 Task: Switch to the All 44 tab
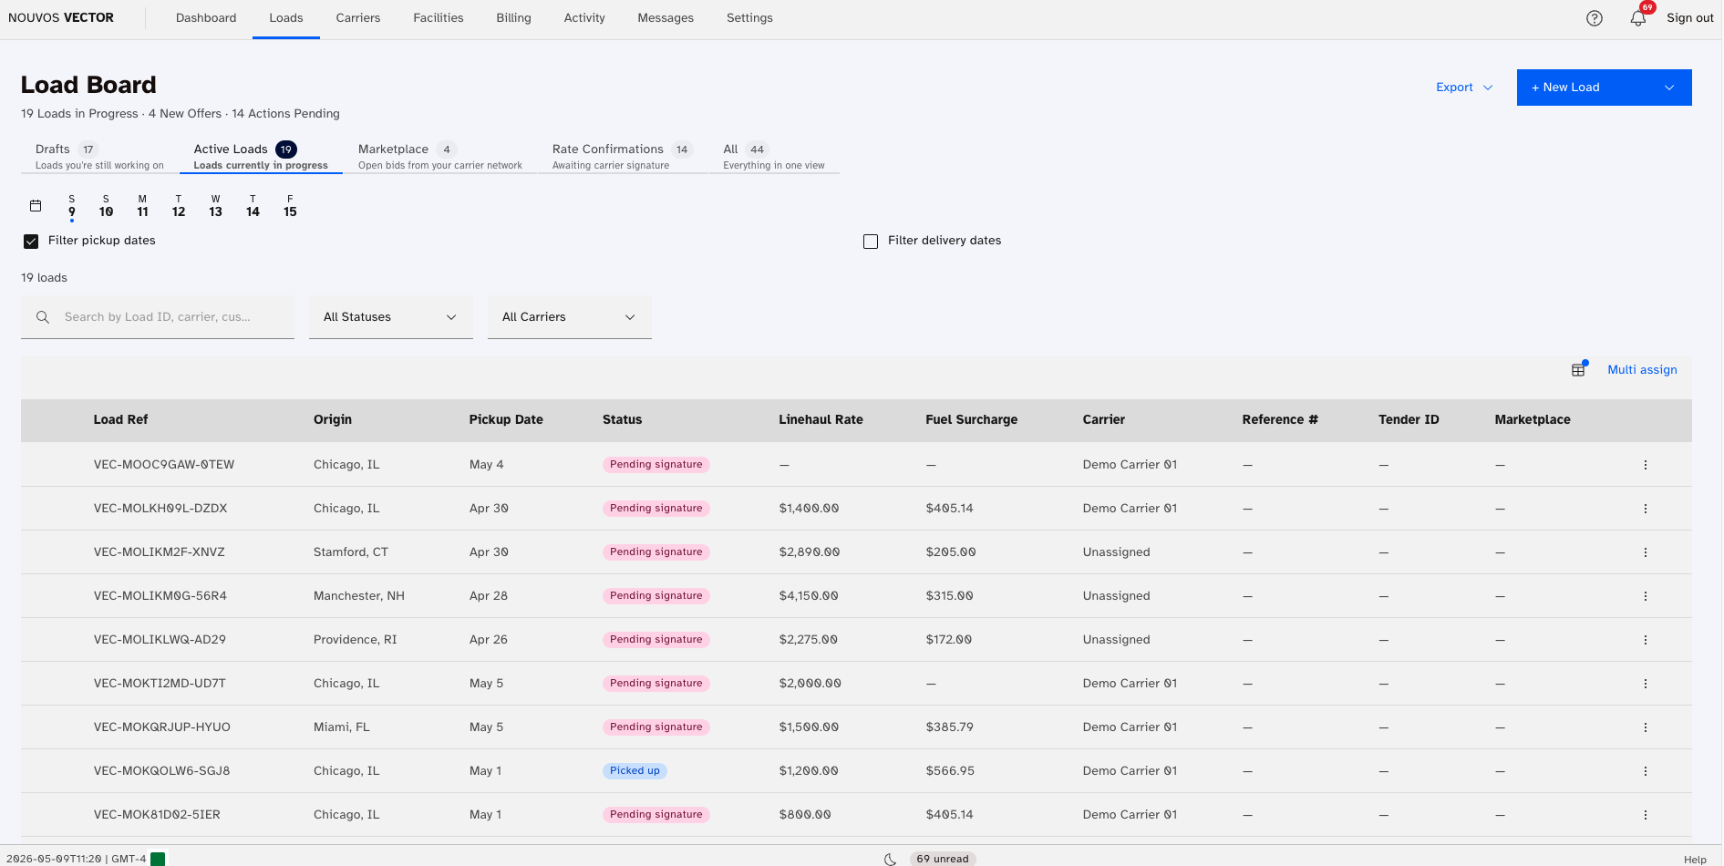coord(774,156)
